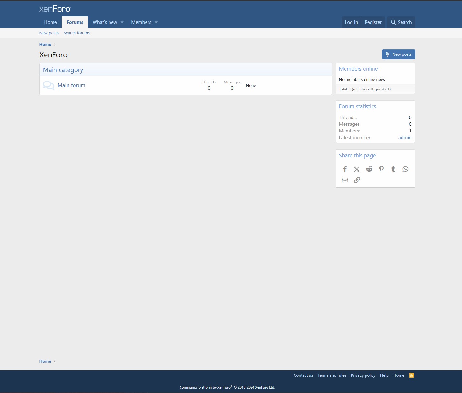Share page on Pinterest
This screenshot has height=393, width=462.
[381, 169]
